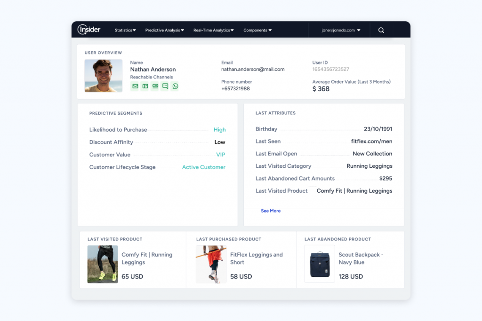This screenshot has height=321, width=482.
Task: Click the Scout Backpack product image
Action: (320, 264)
